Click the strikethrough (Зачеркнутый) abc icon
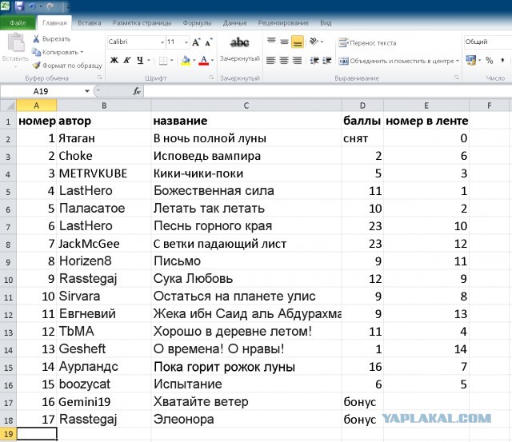Viewport: 512px width, 442px height. 239,42
